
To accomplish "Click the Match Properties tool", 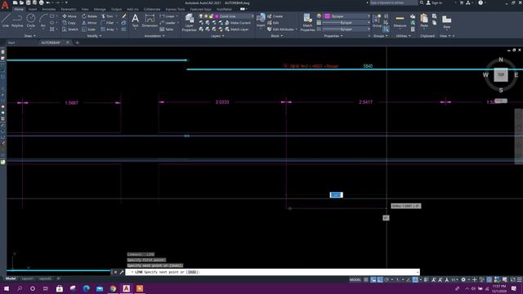I will pyautogui.click(x=307, y=22).
